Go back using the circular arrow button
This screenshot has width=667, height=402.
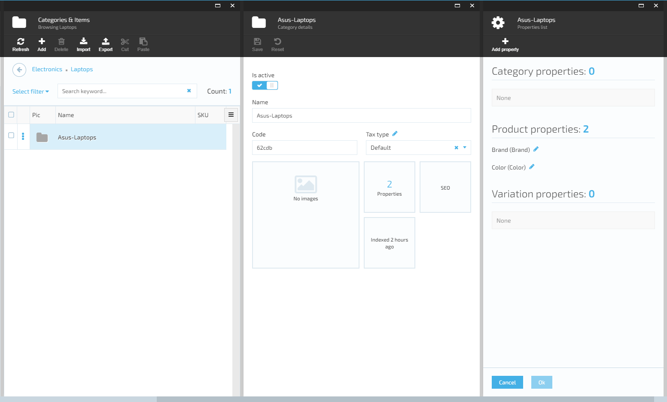tap(19, 70)
